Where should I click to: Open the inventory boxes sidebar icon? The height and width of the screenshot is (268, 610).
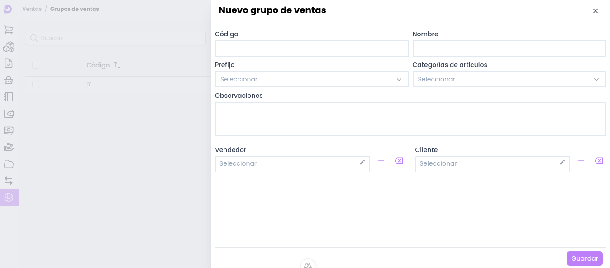[x=9, y=47]
